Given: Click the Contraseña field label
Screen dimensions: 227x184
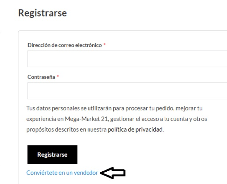Looking at the screenshot, I should [x=41, y=77].
